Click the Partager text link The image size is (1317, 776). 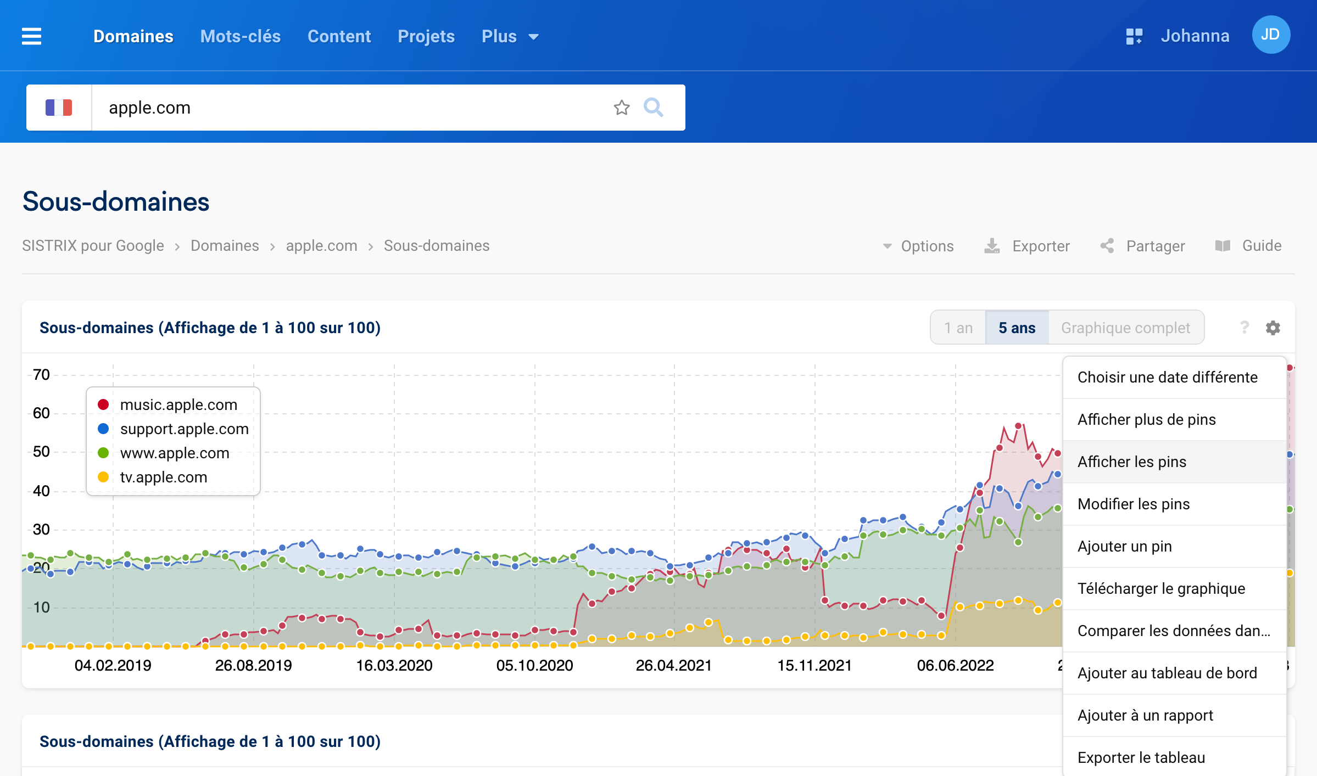click(x=1156, y=246)
